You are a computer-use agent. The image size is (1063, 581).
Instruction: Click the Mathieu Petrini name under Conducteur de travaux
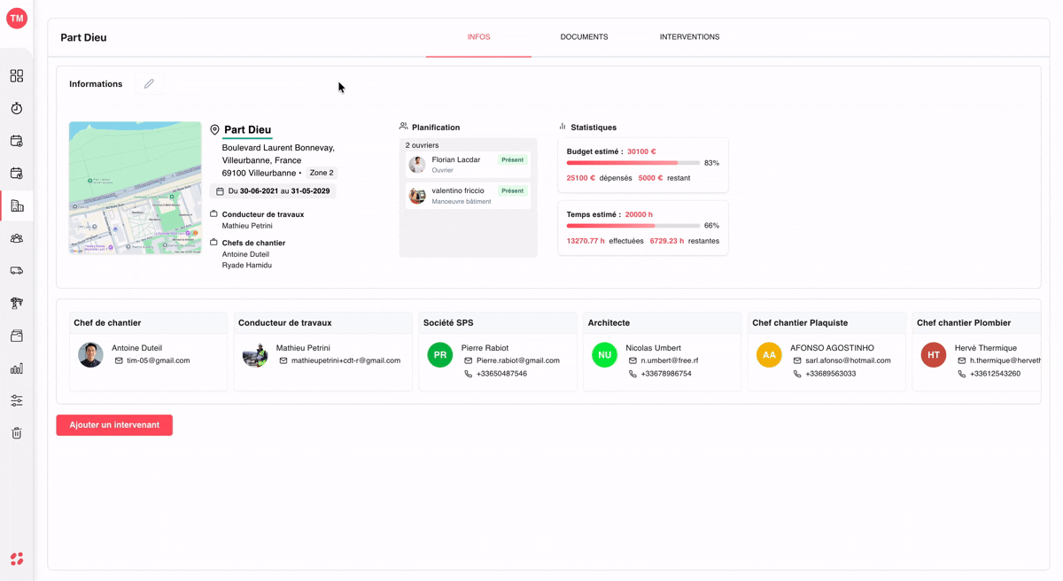(x=247, y=226)
